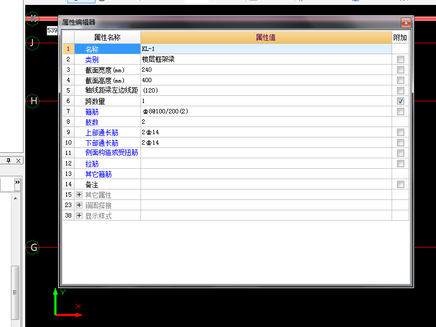Tick the 附加 checkbox for 箍筋
The image size is (436, 327).
click(400, 111)
